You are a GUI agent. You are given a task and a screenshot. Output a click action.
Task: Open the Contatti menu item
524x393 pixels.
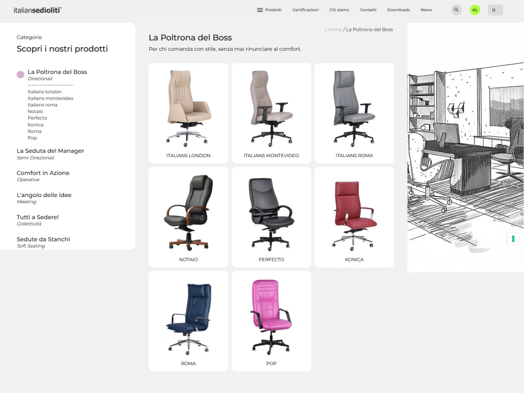[368, 10]
